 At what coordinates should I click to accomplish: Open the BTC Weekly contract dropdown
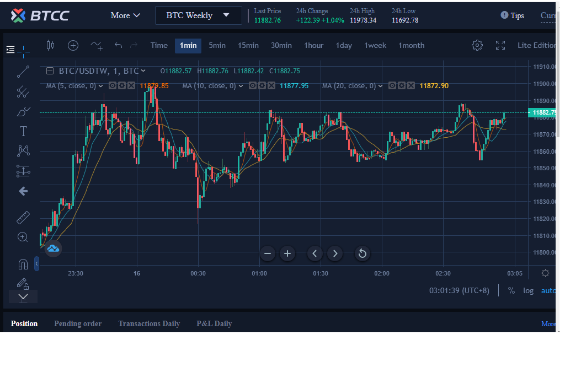tap(198, 15)
